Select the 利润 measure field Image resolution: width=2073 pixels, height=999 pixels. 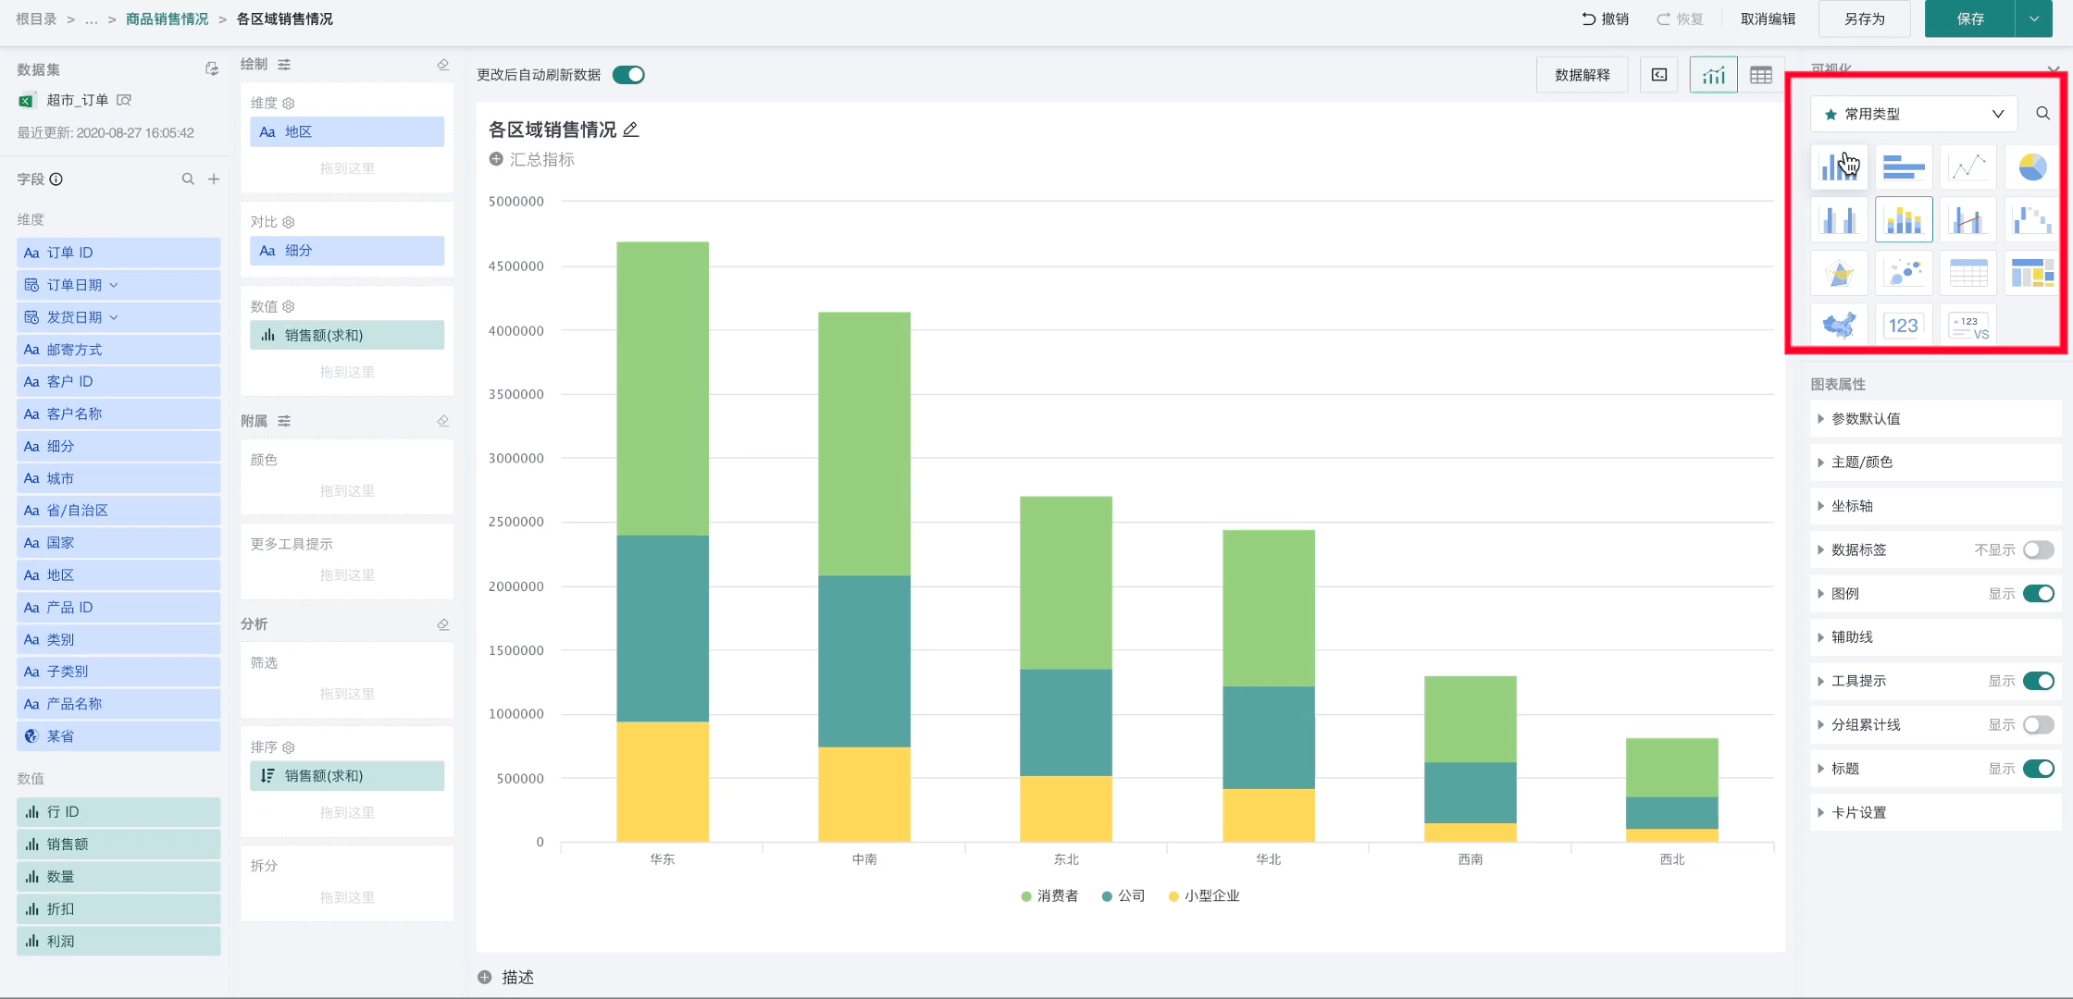[118, 941]
